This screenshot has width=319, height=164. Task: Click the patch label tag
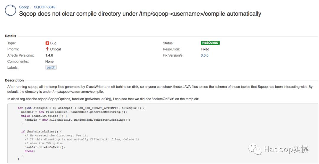[x=51, y=68]
